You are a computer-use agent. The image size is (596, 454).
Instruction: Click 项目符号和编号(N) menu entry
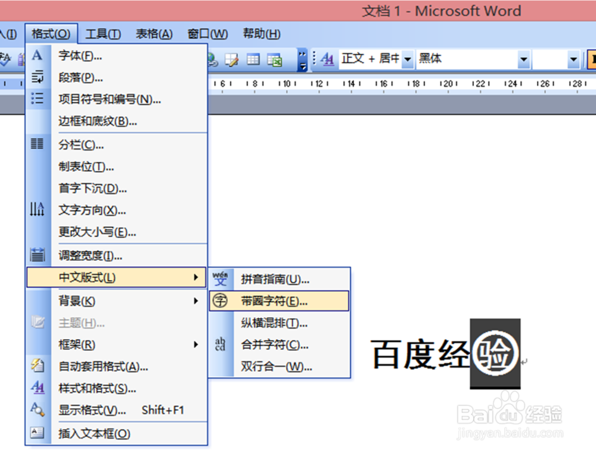tap(107, 99)
